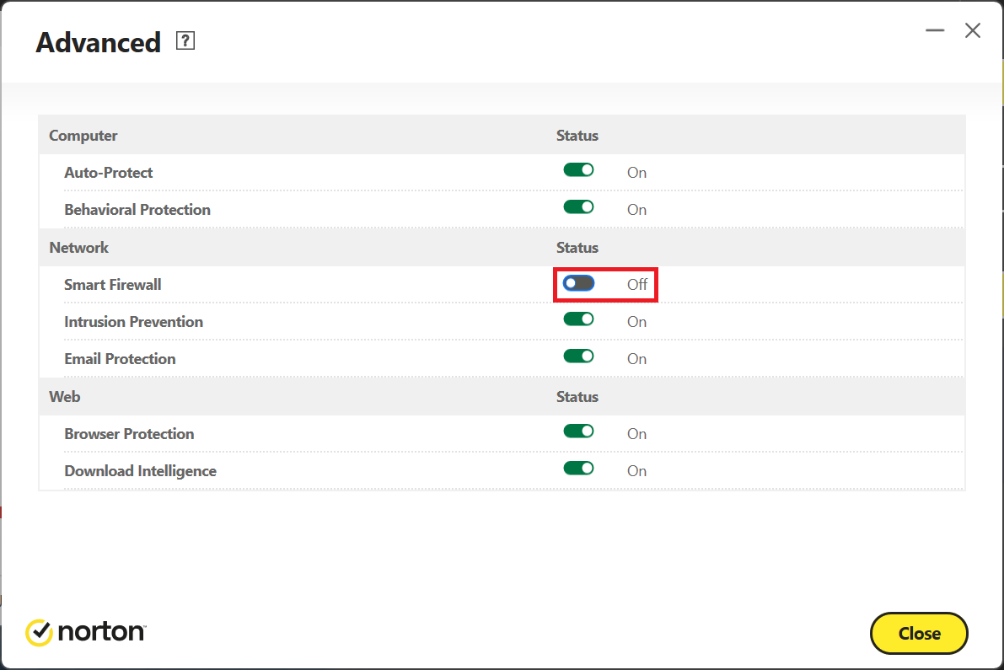Click the Email Protection label text
1004x670 pixels.
pyautogui.click(x=120, y=359)
